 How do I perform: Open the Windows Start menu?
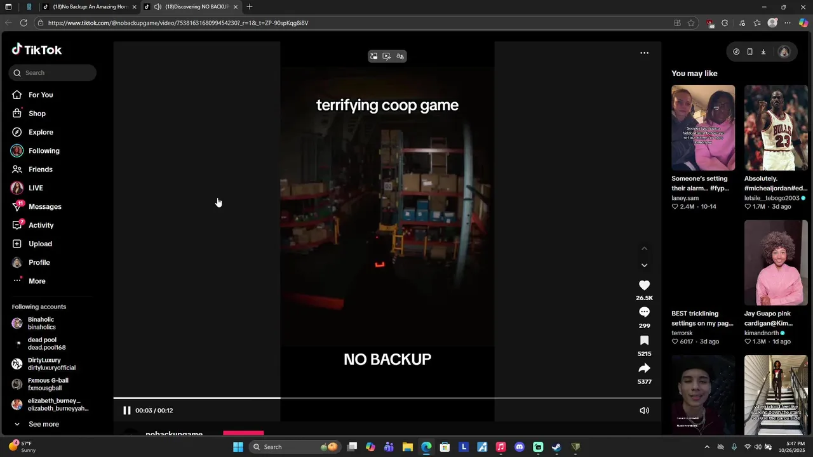coord(238,447)
